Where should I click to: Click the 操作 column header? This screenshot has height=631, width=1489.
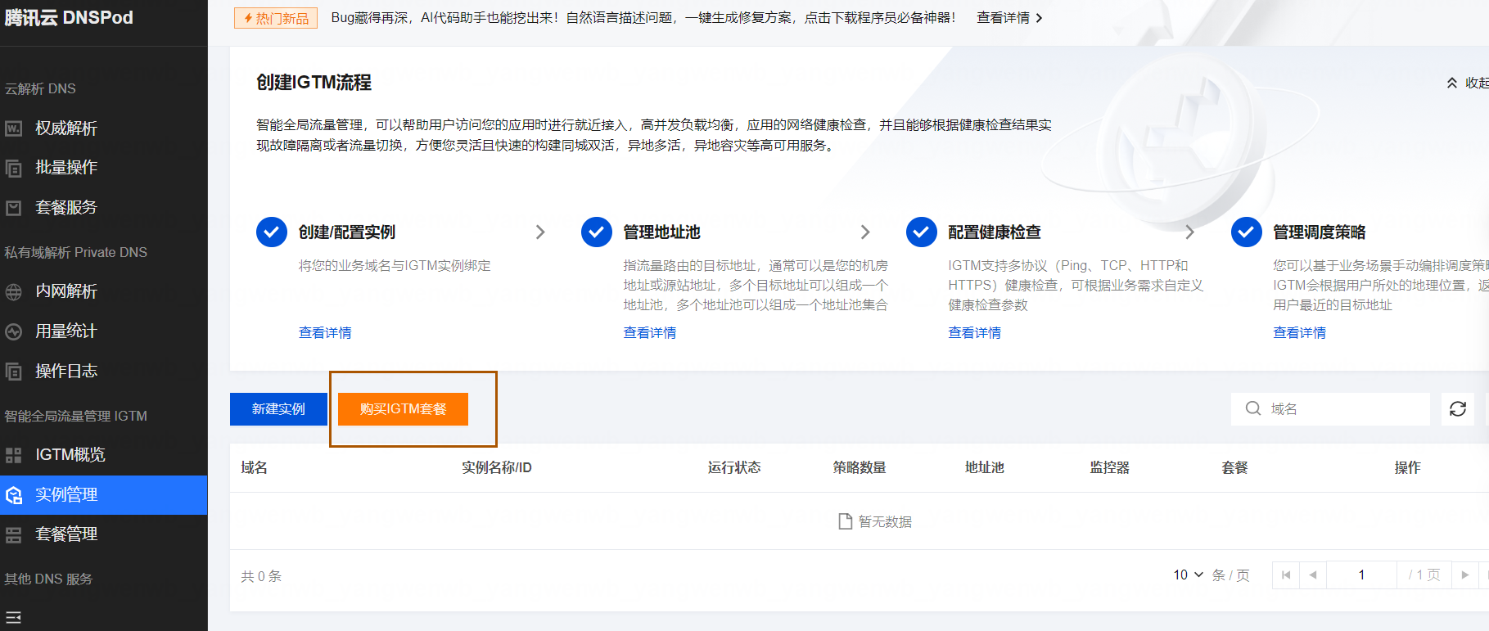point(1408,467)
